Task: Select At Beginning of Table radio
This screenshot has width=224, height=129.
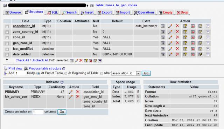Action: [66, 73]
